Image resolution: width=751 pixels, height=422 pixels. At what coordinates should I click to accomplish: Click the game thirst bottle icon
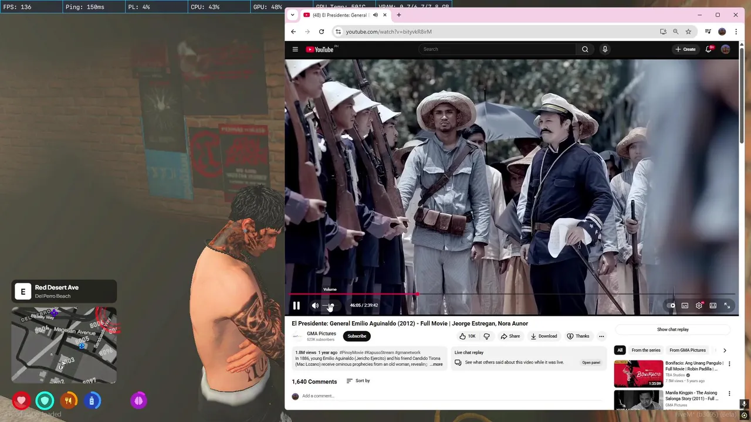coord(92,400)
